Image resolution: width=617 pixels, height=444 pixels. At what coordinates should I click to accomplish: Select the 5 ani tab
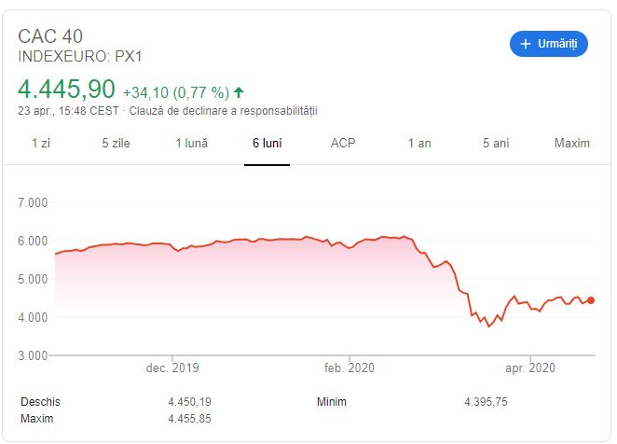click(x=496, y=143)
